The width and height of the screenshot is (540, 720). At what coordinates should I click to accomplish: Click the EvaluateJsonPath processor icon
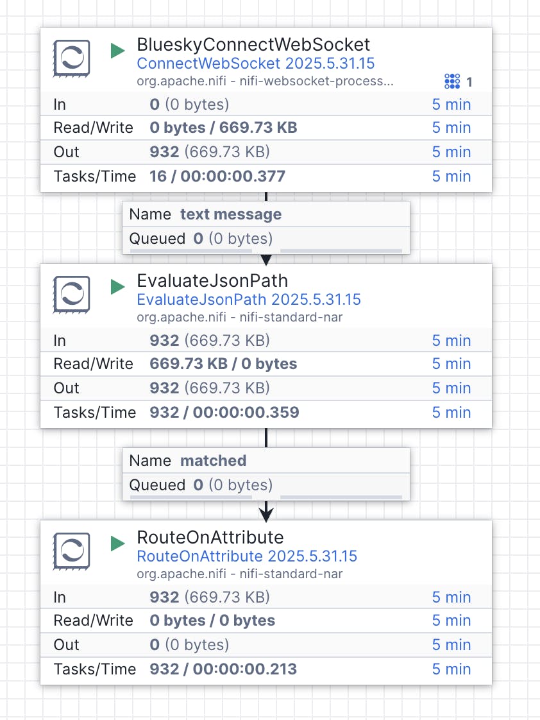coord(72,295)
